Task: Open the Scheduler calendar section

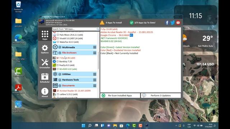Action: click(x=45, y=78)
